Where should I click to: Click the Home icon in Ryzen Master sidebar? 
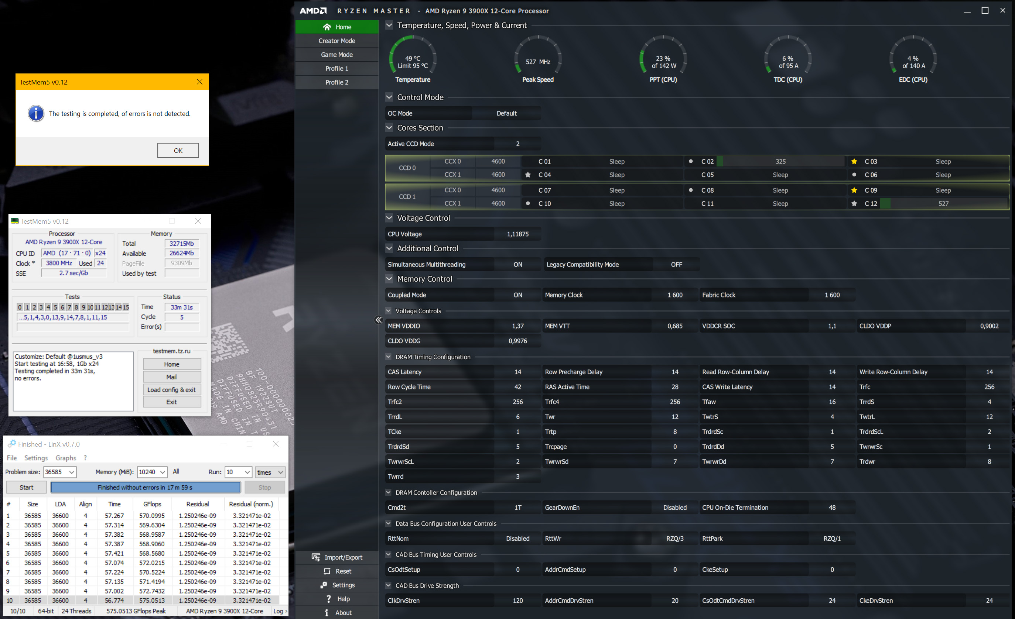327,27
